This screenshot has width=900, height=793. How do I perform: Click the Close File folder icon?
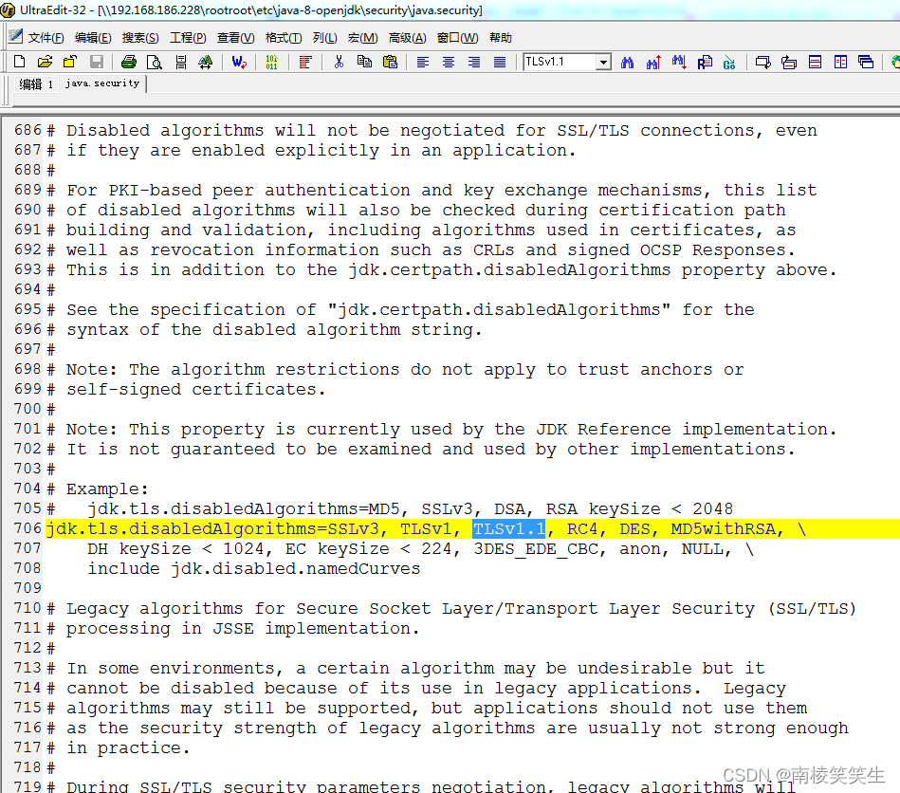click(x=70, y=62)
